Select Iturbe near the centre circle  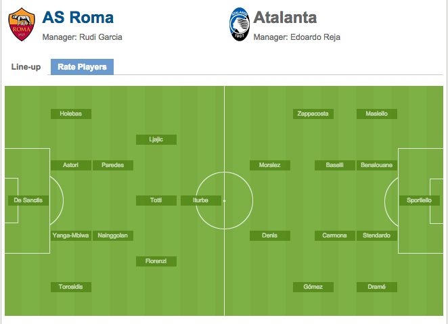coord(200,200)
